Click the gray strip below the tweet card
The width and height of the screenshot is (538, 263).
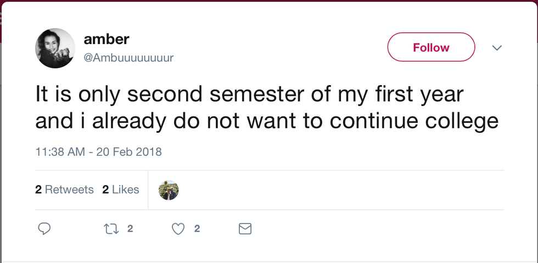pos(269,261)
